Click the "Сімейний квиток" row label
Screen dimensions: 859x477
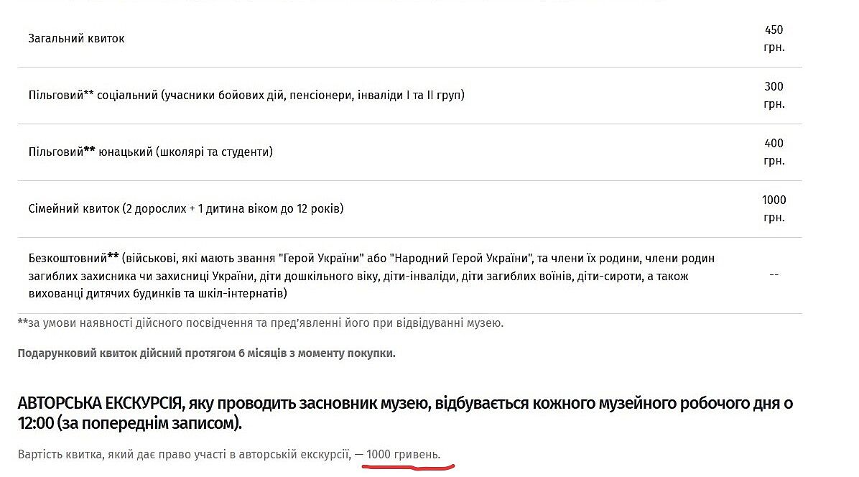186,209
